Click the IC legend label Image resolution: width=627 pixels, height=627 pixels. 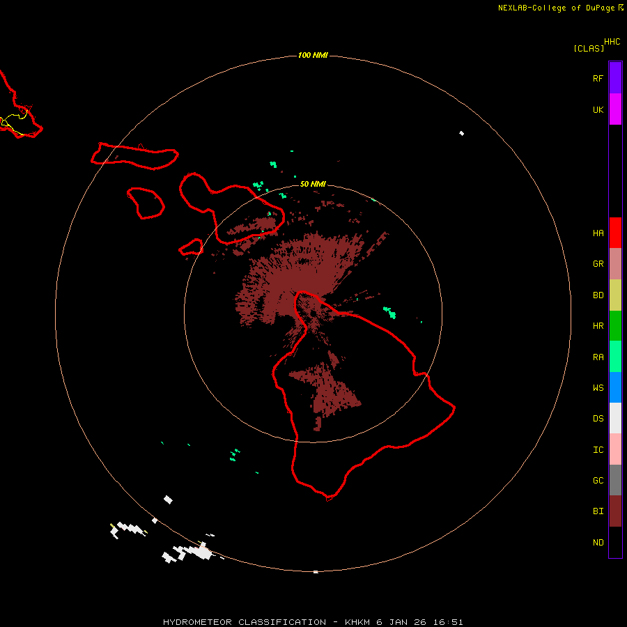tap(598, 449)
